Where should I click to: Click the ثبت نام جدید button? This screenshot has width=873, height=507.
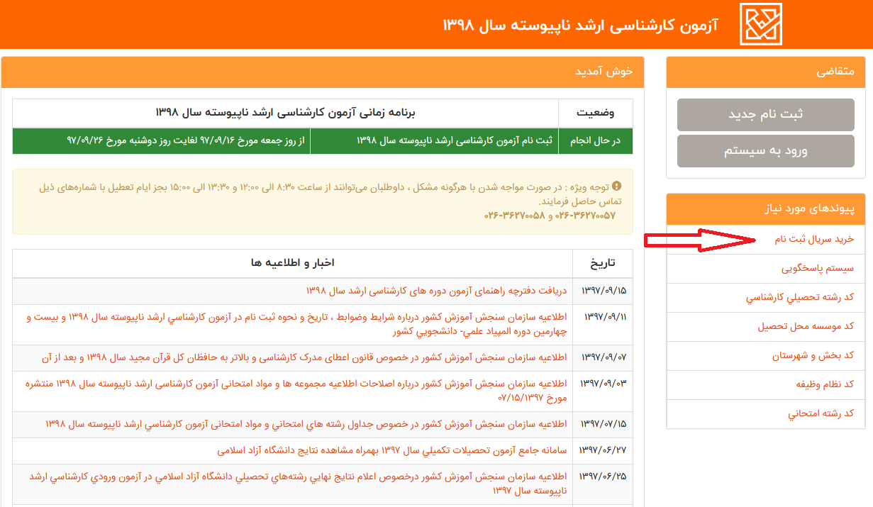pos(766,115)
